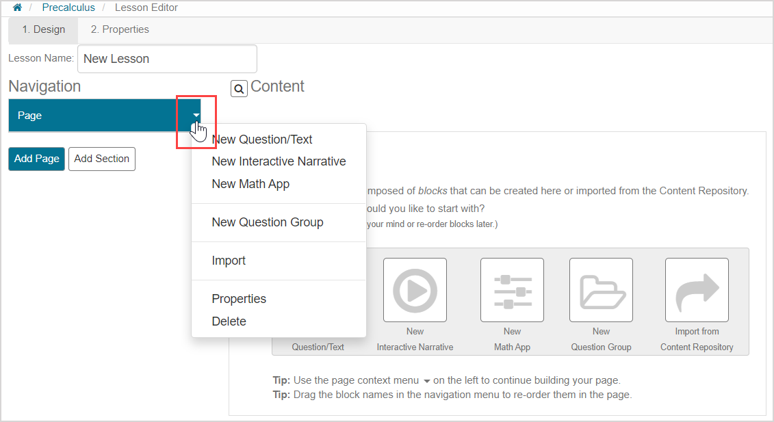Image resolution: width=774 pixels, height=422 pixels.
Task: Click the New Question Group folder icon
Action: pyautogui.click(x=601, y=290)
